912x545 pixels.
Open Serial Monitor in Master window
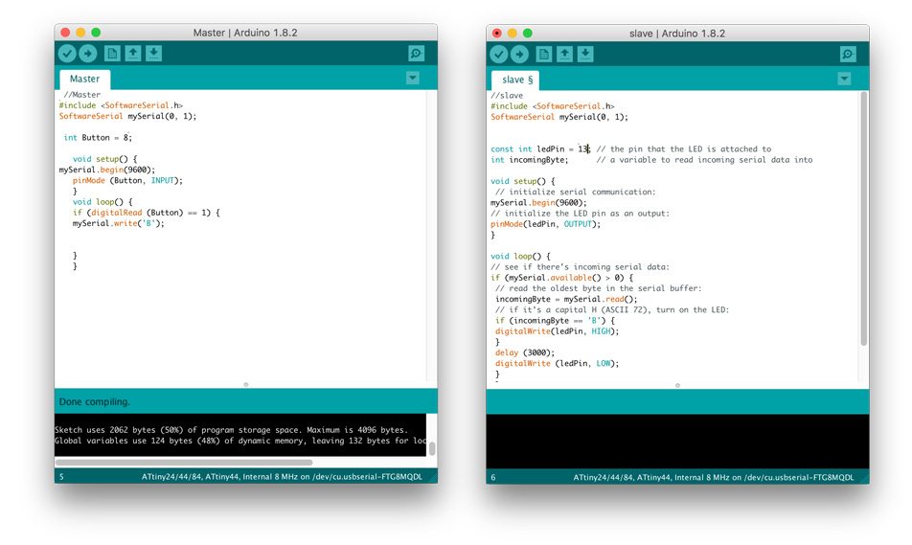coord(417,54)
